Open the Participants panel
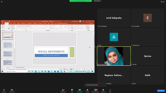The image size is (166, 93). [63, 90]
